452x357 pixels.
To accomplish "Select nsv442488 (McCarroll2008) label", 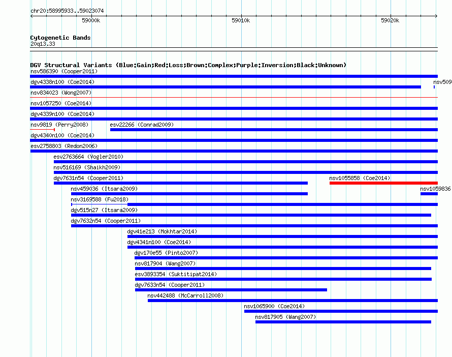I will 185,295.
